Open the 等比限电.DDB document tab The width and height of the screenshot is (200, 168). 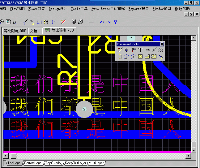(x=15, y=31)
